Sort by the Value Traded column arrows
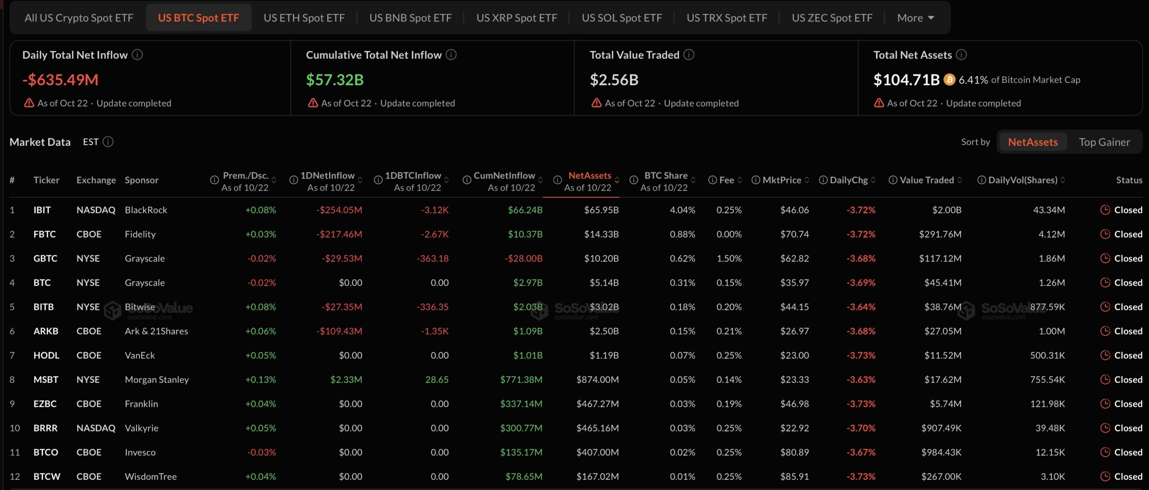This screenshot has width=1149, height=490. point(960,180)
